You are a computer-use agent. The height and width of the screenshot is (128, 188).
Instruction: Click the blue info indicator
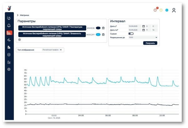[x=167, y=10]
